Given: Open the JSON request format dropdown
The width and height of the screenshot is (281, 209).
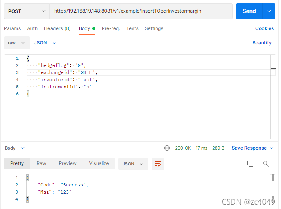Looking at the screenshot, I should (x=45, y=43).
